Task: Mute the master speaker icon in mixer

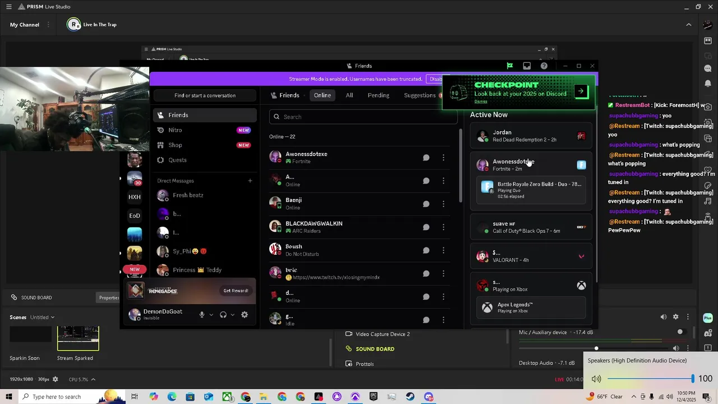Action: [x=664, y=317]
